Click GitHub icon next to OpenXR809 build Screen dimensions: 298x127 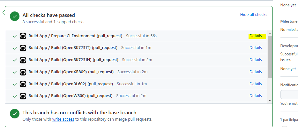click(x=23, y=72)
